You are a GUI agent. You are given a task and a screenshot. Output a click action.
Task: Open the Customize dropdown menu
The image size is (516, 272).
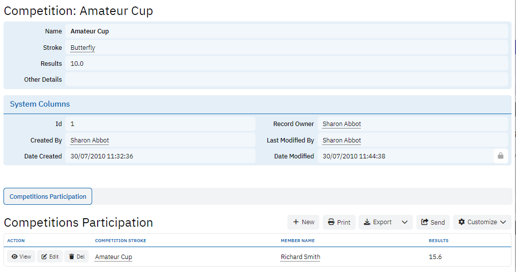coord(482,222)
